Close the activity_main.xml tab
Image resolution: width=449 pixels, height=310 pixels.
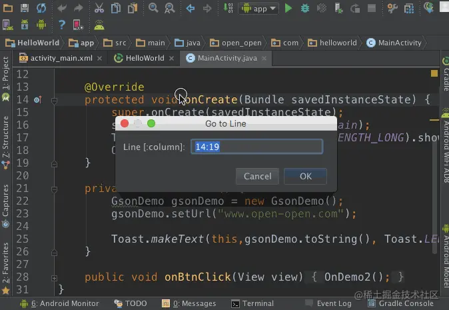coord(100,59)
